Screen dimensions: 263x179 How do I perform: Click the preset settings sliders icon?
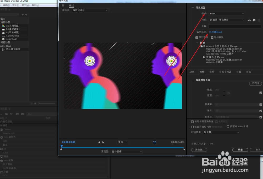click(11, 114)
